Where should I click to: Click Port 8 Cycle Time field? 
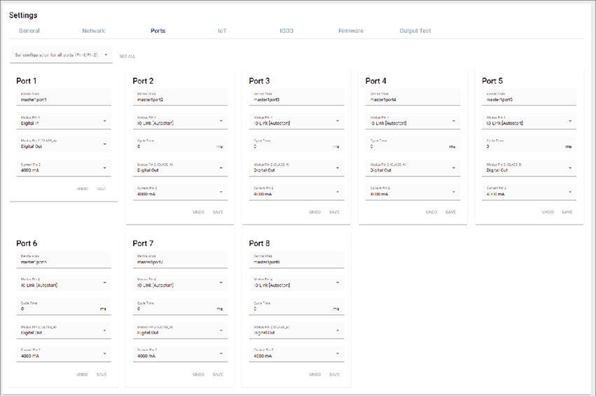click(296, 306)
